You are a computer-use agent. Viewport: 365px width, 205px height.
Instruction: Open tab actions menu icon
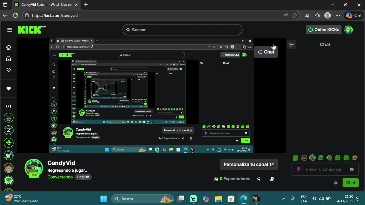pos(5,5)
